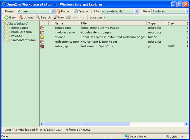Click the demopages microsite icon in list
Image resolution: width=190 pixels, height=140 pixels.
tap(42, 28)
